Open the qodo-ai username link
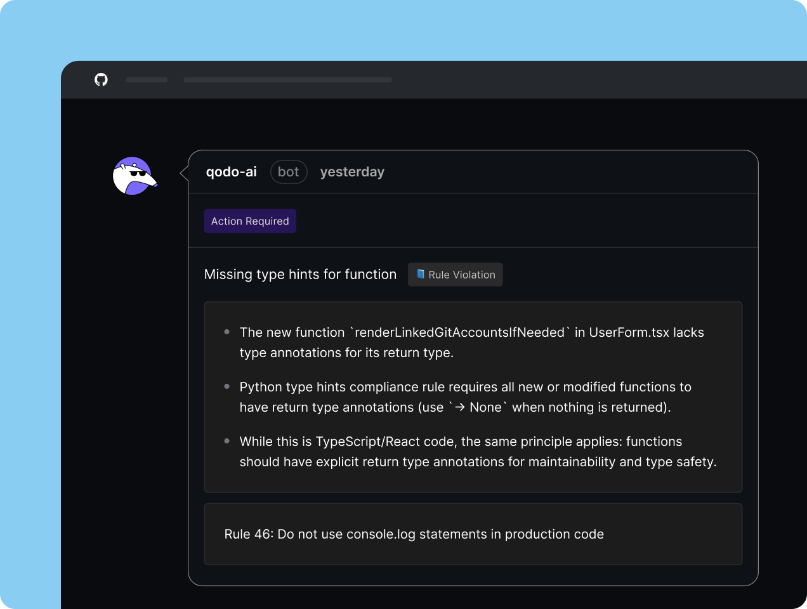 click(x=231, y=172)
